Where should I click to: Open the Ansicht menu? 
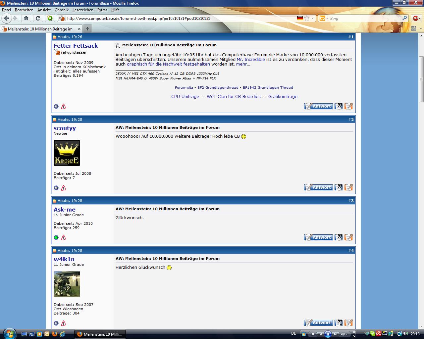point(44,10)
